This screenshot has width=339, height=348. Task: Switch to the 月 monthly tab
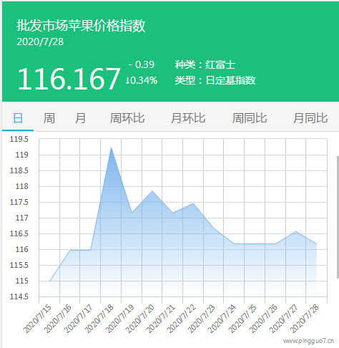(x=80, y=118)
